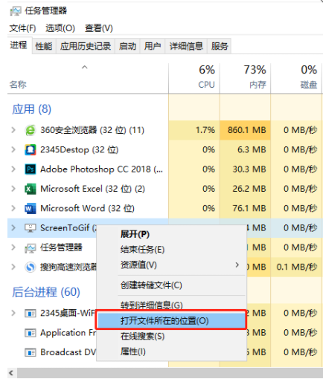
Task: Expand the Microsoft Excel process group
Action: pyautogui.click(x=13, y=189)
